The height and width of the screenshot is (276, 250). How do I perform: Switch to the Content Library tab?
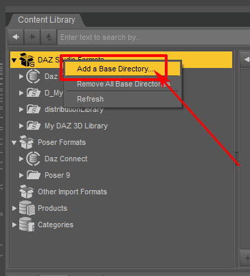pos(47,20)
